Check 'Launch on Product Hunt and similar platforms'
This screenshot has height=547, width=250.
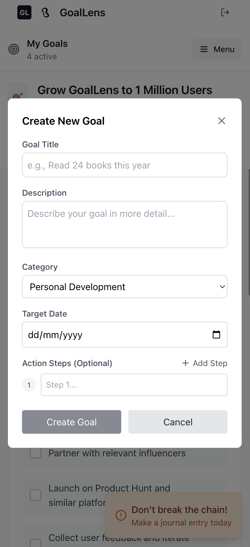(35, 495)
